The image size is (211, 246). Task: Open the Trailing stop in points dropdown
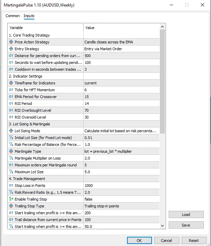pos(122,206)
